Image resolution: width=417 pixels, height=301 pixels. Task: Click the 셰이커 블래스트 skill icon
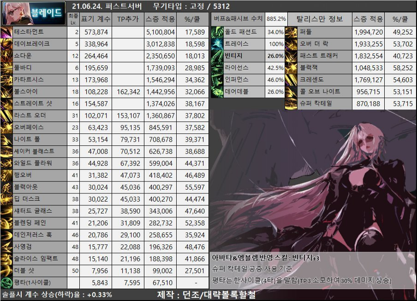point(6,151)
